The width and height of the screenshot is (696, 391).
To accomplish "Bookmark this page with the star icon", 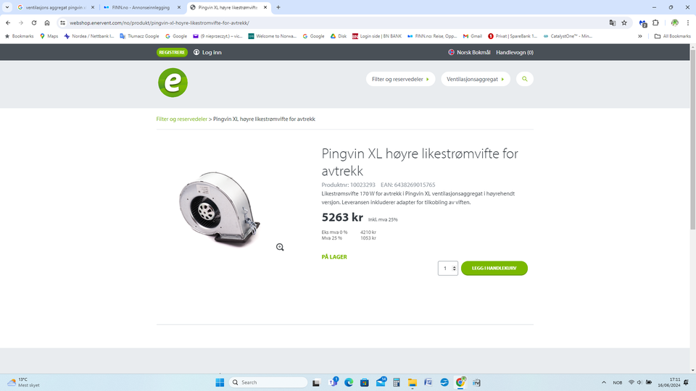I will [624, 22].
